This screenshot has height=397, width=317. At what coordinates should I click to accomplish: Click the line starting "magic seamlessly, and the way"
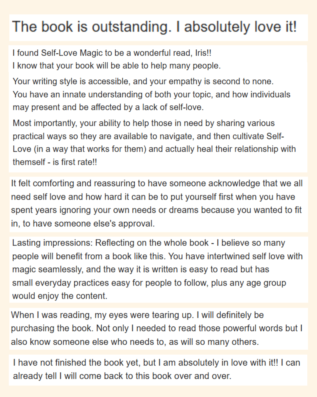coord(141,269)
